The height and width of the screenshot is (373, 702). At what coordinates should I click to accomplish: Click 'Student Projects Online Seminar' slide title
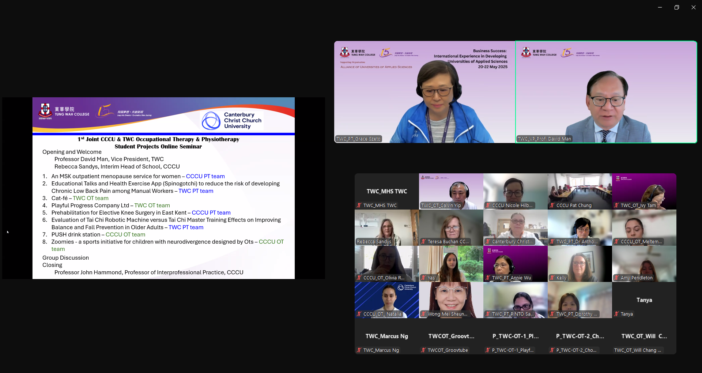(158, 147)
